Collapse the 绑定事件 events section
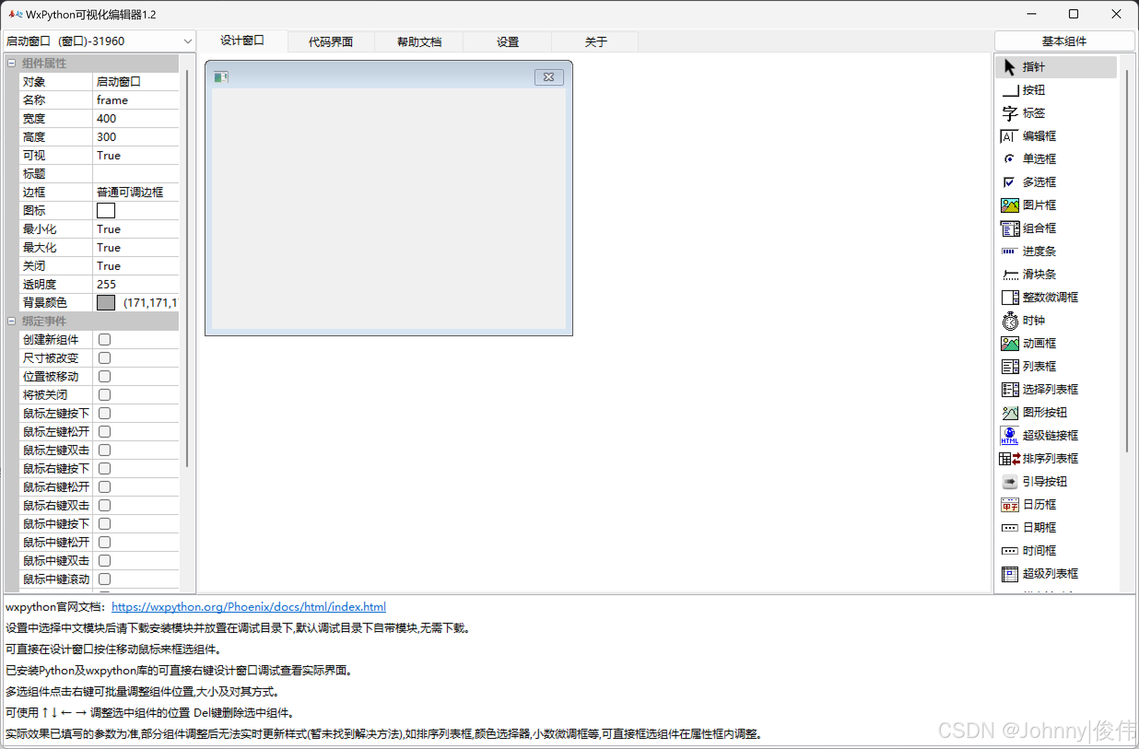The width and height of the screenshot is (1139, 749). click(12, 321)
